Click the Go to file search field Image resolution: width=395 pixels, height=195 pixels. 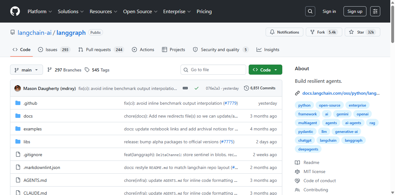[x=213, y=70]
